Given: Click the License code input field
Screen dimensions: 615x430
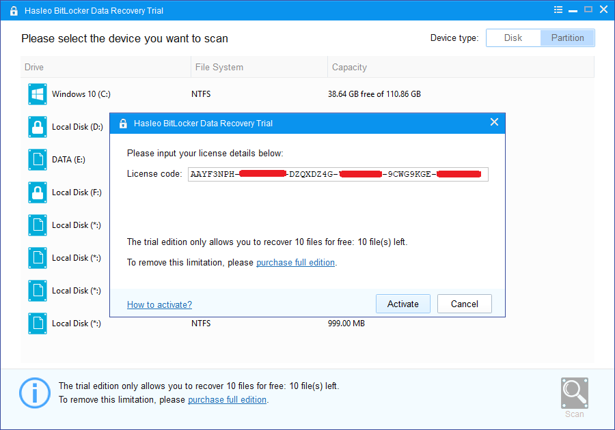Looking at the screenshot, I should tap(338, 174).
